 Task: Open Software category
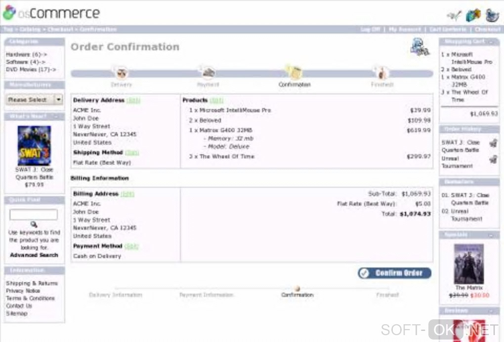click(x=26, y=62)
